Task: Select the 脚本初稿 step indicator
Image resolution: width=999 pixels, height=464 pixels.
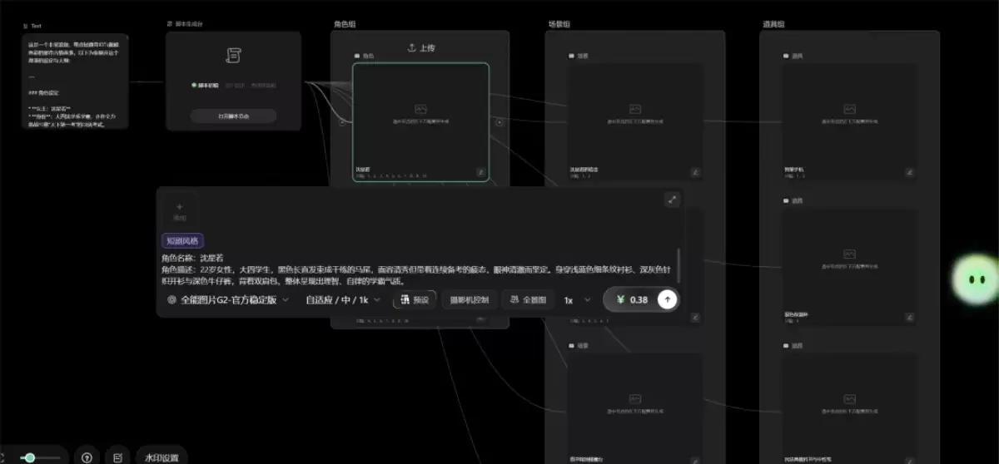Action: point(205,85)
